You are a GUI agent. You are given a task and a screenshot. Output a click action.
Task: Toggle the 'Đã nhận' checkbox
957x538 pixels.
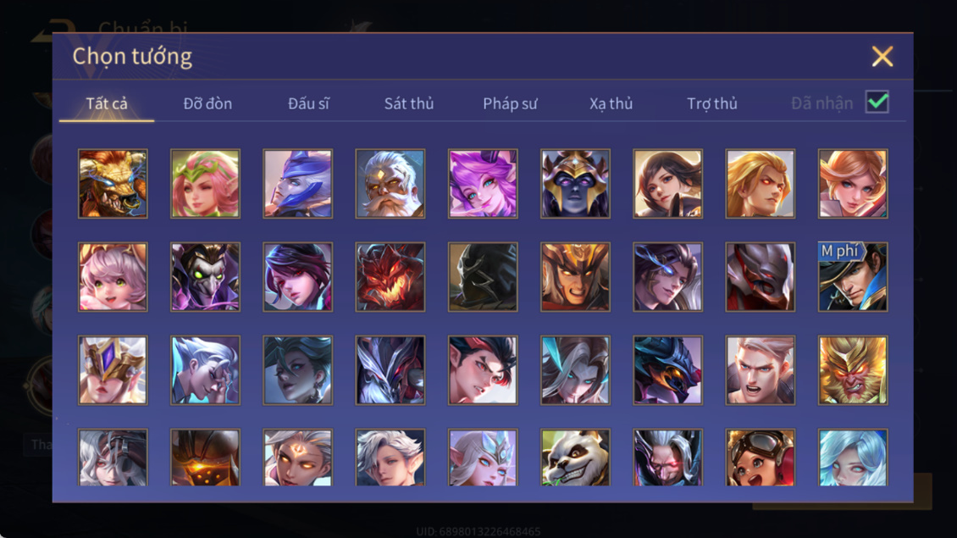click(877, 102)
